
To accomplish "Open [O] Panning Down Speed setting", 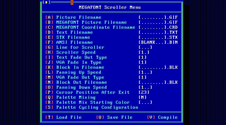I will pos(76,87).
